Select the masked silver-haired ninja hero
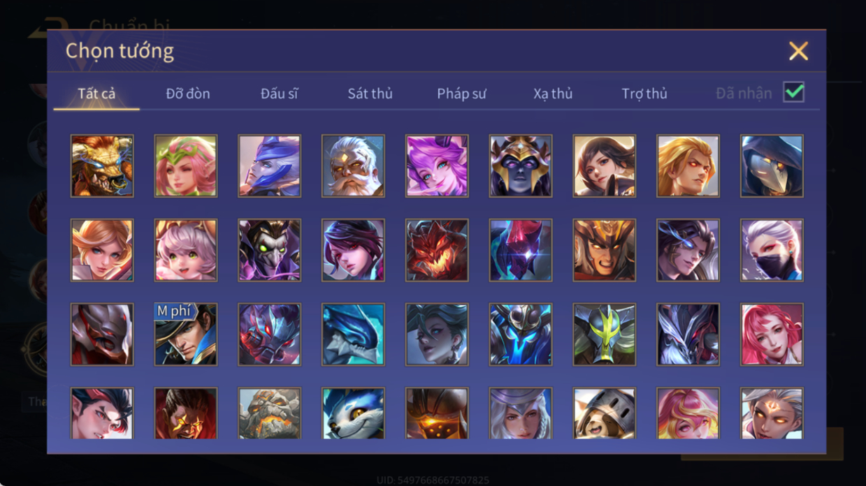The height and width of the screenshot is (486, 866). pos(772,251)
